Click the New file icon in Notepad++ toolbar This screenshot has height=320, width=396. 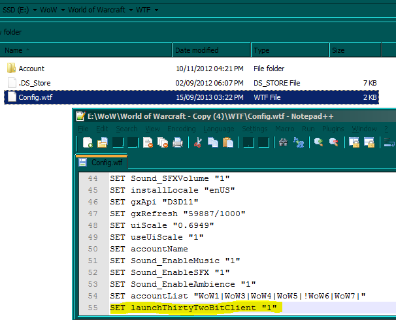88,142
